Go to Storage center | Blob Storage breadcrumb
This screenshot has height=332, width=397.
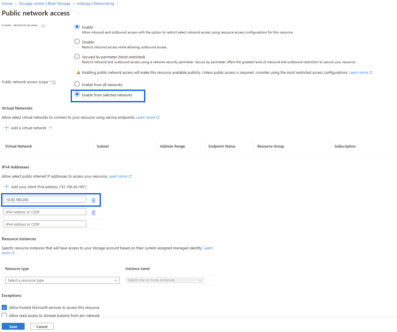click(x=44, y=4)
